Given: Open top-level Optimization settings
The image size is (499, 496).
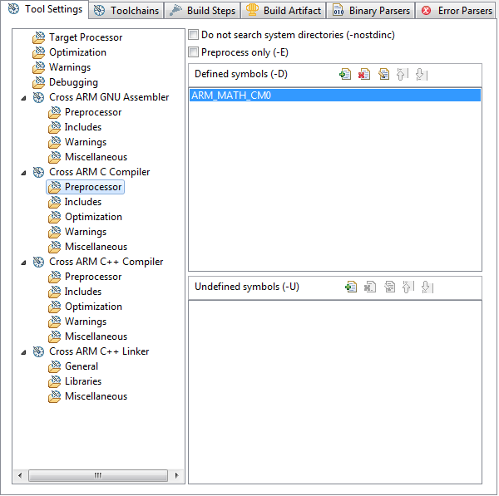Looking at the screenshot, I should 69,52.
